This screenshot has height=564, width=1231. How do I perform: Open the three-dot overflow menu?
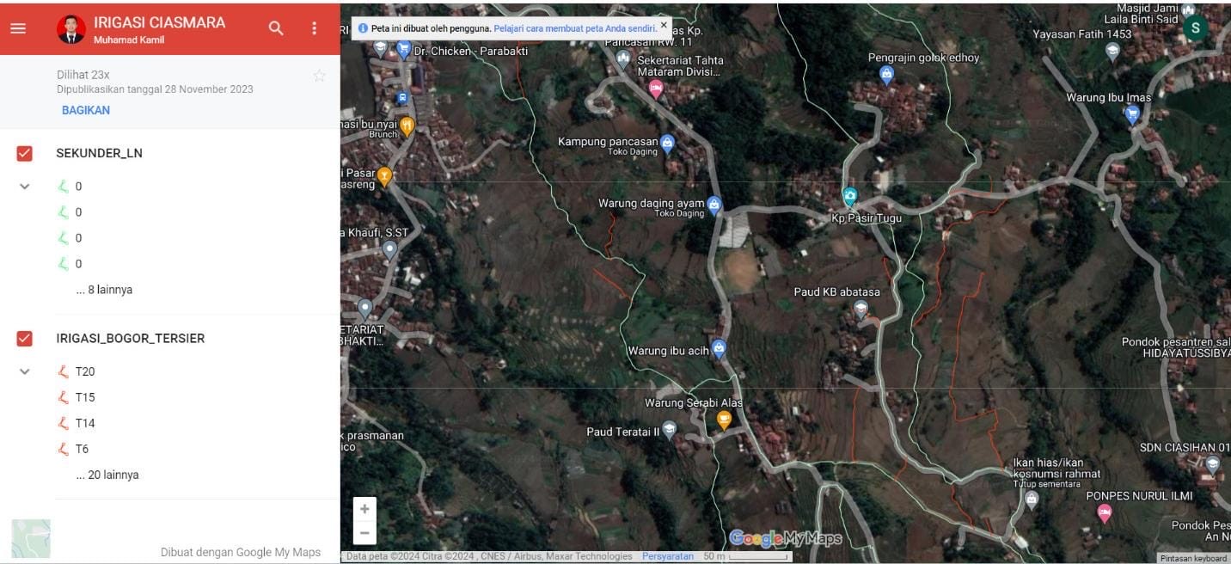[x=315, y=28]
